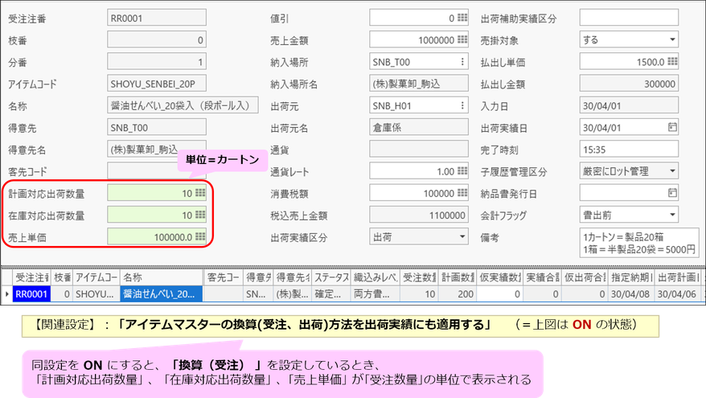
Task: Open calendar icon in 納品書発行日 field
Action: tap(672, 193)
